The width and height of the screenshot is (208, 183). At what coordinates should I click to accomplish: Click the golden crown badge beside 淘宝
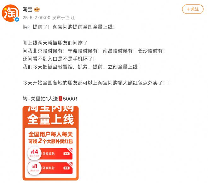37,9
